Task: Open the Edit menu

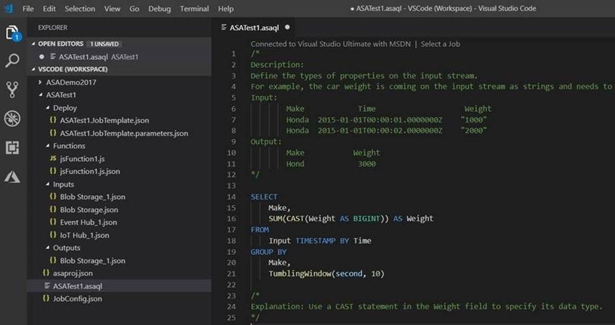Action: 49,9
